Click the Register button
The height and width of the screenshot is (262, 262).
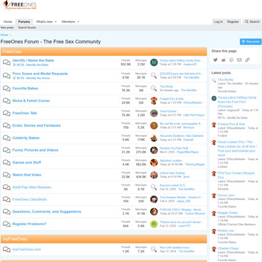coord(233,22)
